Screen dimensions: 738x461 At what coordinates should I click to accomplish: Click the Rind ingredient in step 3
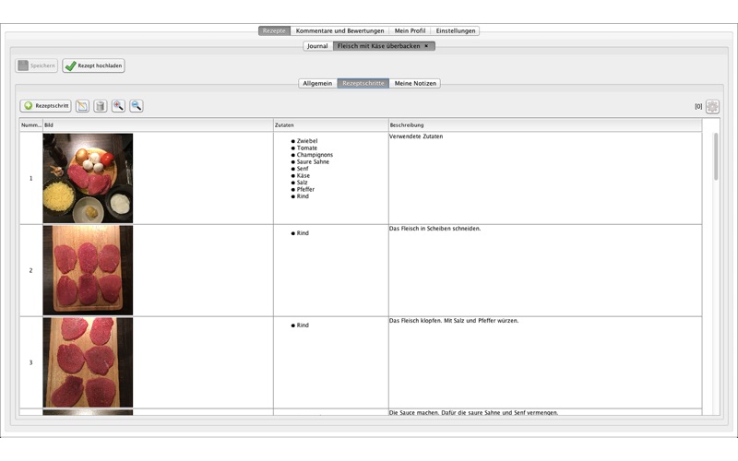pyautogui.click(x=303, y=325)
